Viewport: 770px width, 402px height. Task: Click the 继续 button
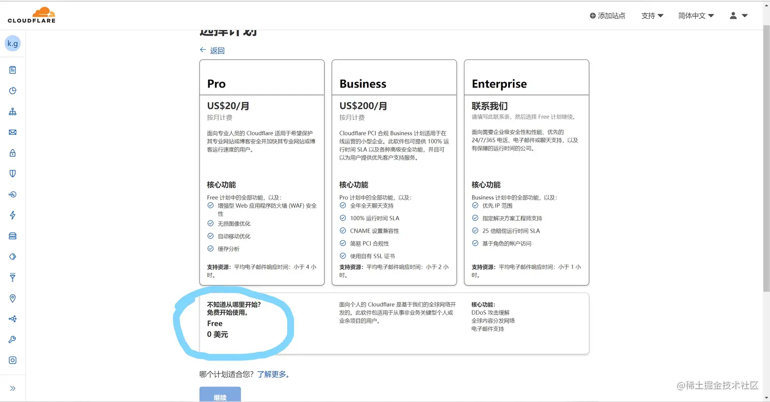[x=220, y=395]
